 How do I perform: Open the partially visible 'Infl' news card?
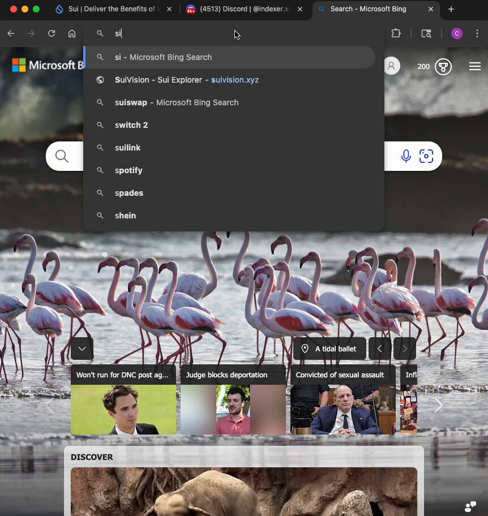coord(409,399)
